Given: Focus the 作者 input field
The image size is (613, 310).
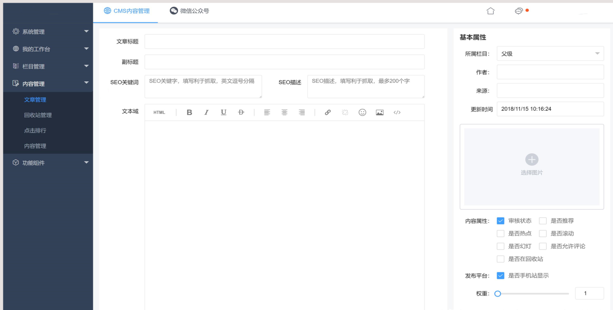Looking at the screenshot, I should pyautogui.click(x=550, y=72).
